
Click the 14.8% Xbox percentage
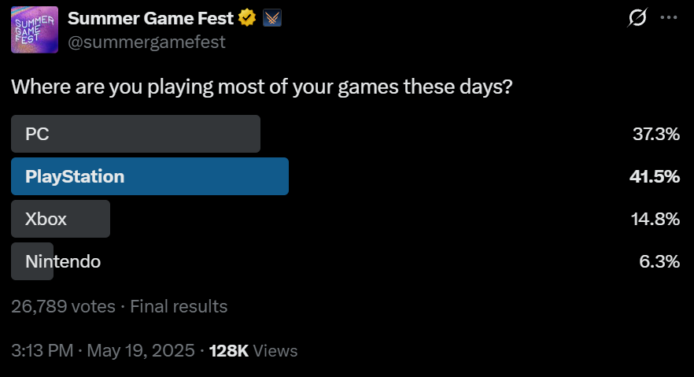pyautogui.click(x=655, y=219)
